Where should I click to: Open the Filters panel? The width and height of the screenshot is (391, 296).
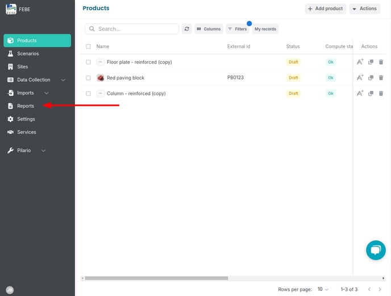[238, 29]
